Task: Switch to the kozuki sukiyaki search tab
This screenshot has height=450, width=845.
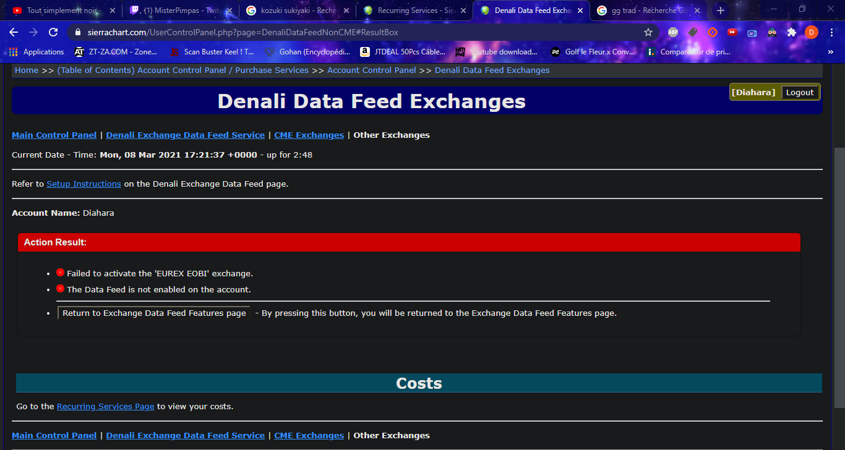Action: pyautogui.click(x=298, y=11)
